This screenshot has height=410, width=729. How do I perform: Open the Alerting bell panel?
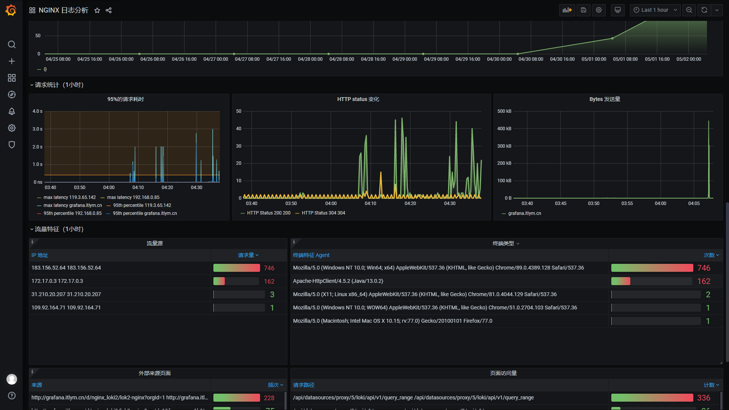pyautogui.click(x=11, y=111)
